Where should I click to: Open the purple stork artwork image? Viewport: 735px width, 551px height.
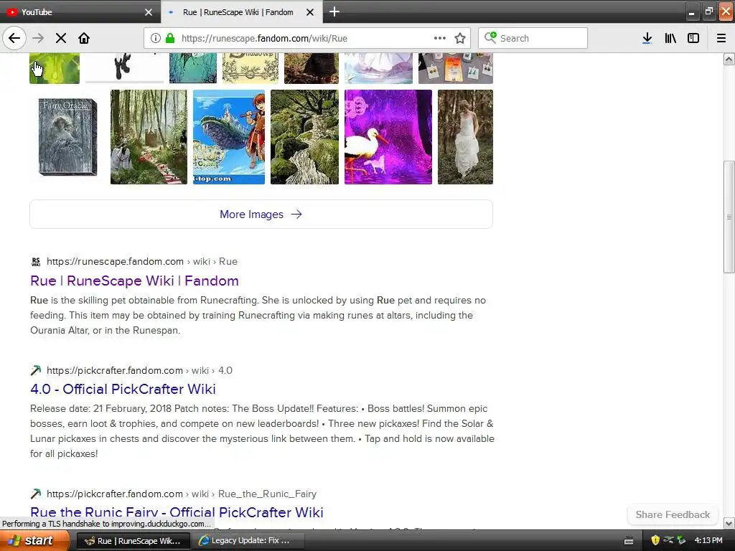[388, 137]
